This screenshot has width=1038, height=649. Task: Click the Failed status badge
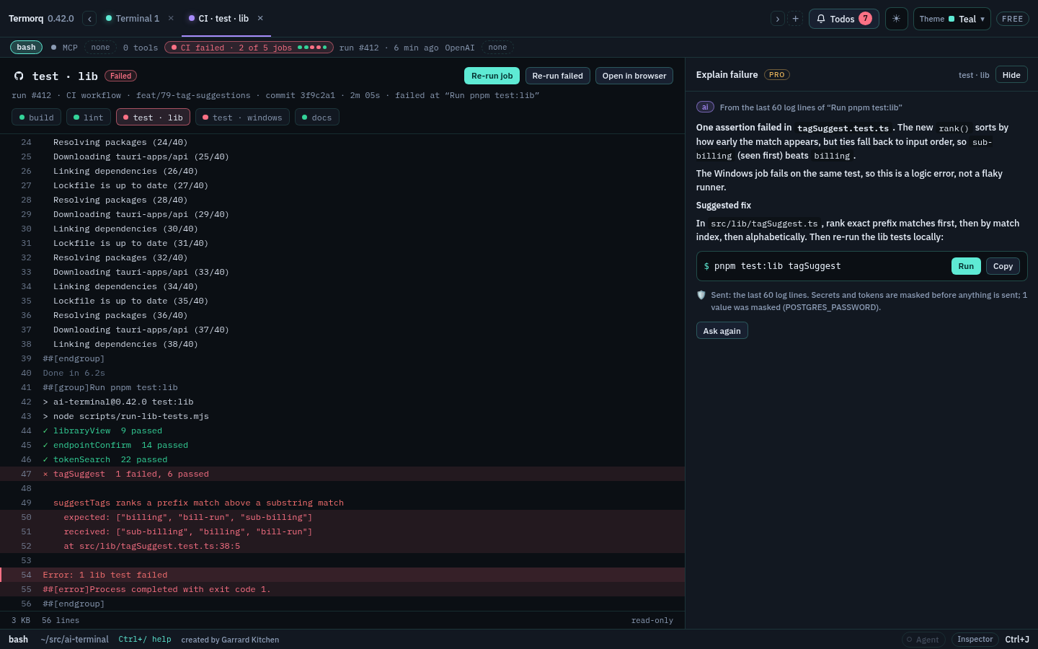(120, 76)
